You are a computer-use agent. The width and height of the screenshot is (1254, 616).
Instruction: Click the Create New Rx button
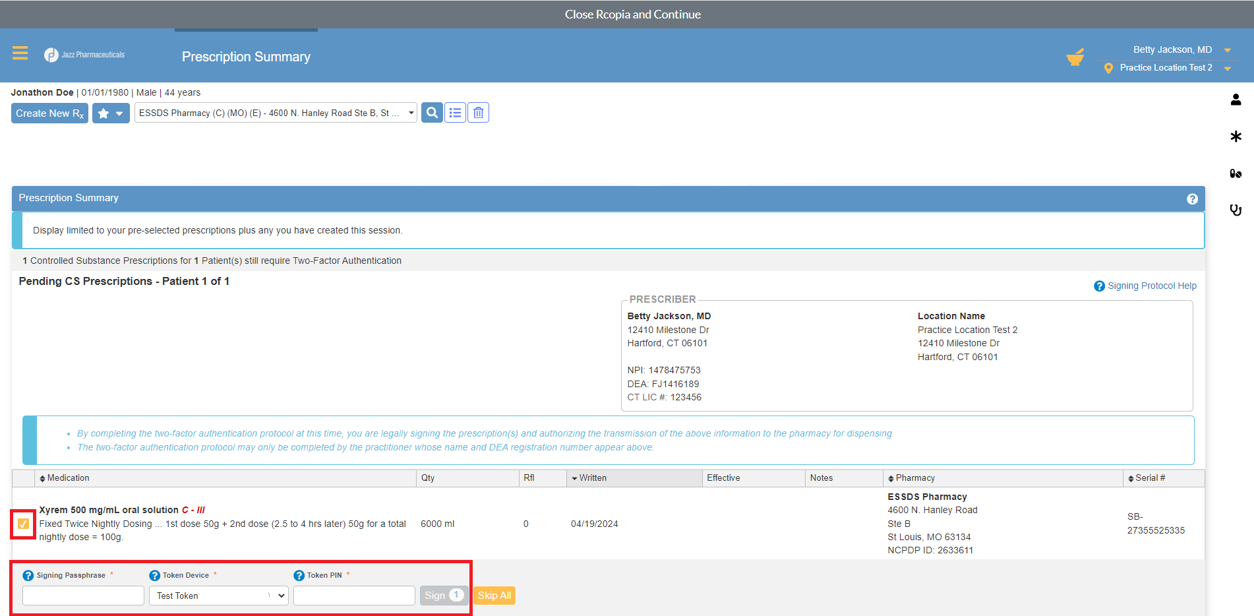(49, 113)
